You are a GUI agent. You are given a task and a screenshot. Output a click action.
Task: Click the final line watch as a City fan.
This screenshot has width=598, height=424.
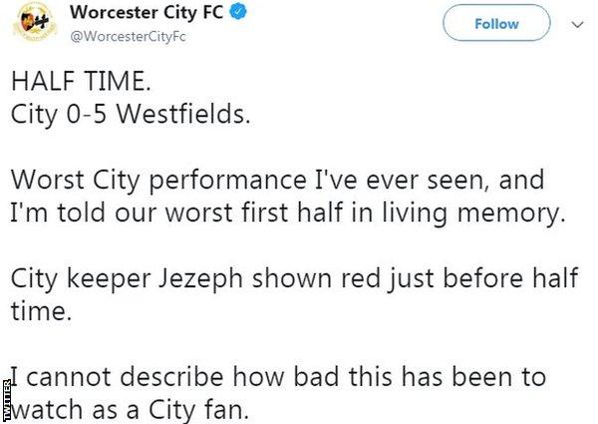[129, 410]
